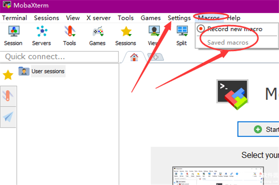Open the Settings menu

(179, 18)
